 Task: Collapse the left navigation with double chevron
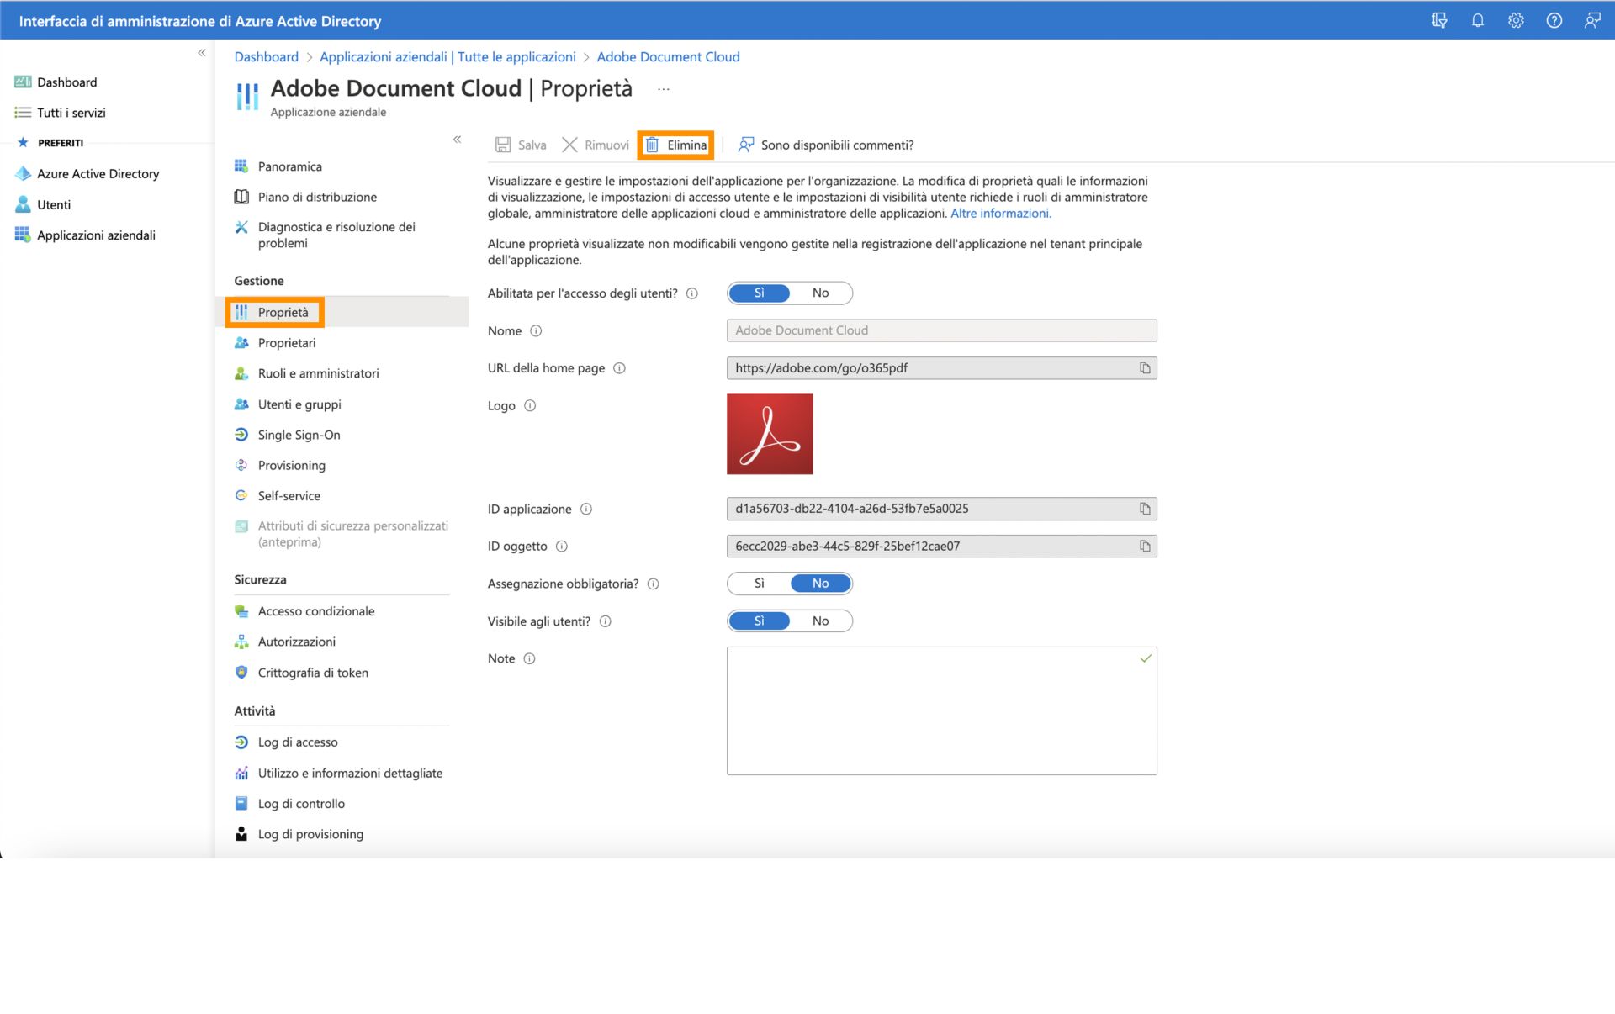(x=202, y=53)
